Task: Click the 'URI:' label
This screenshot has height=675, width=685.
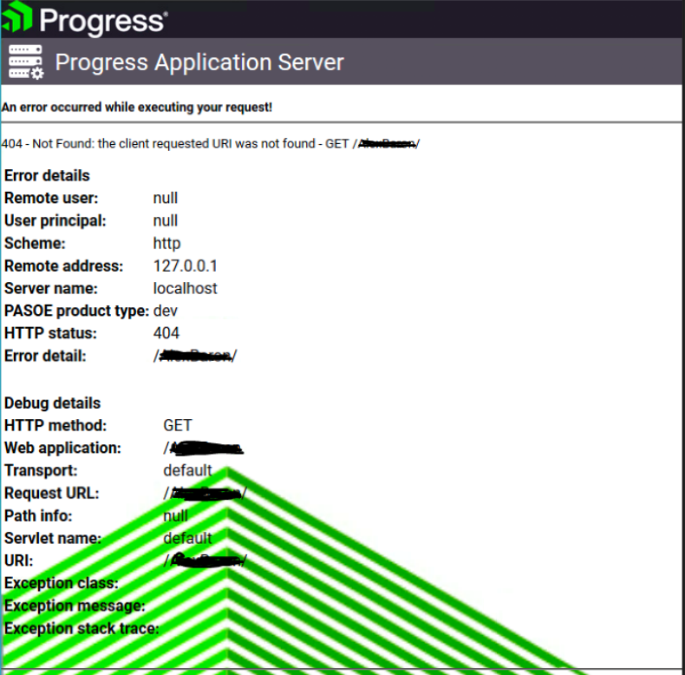Action: click(19, 560)
